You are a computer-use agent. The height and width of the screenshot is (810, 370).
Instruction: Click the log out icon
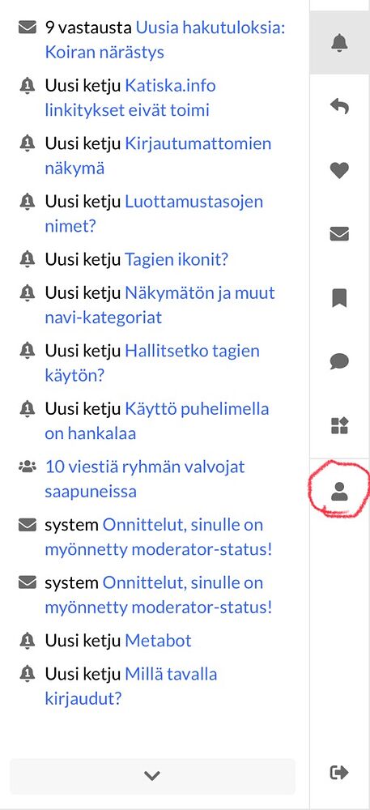[x=339, y=772]
